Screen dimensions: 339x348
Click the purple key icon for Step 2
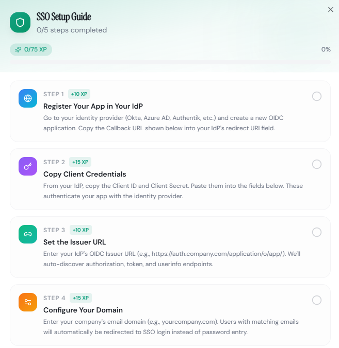click(x=28, y=166)
